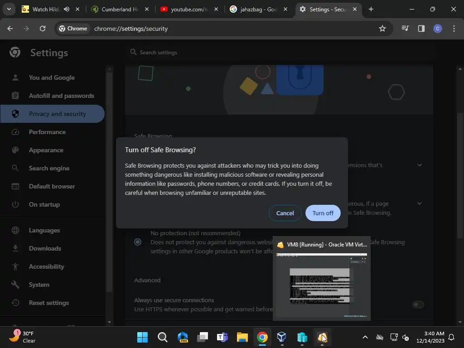Image resolution: width=464 pixels, height=348 pixels.
Task: Close the youtube.com tab
Action: pyautogui.click(x=216, y=9)
